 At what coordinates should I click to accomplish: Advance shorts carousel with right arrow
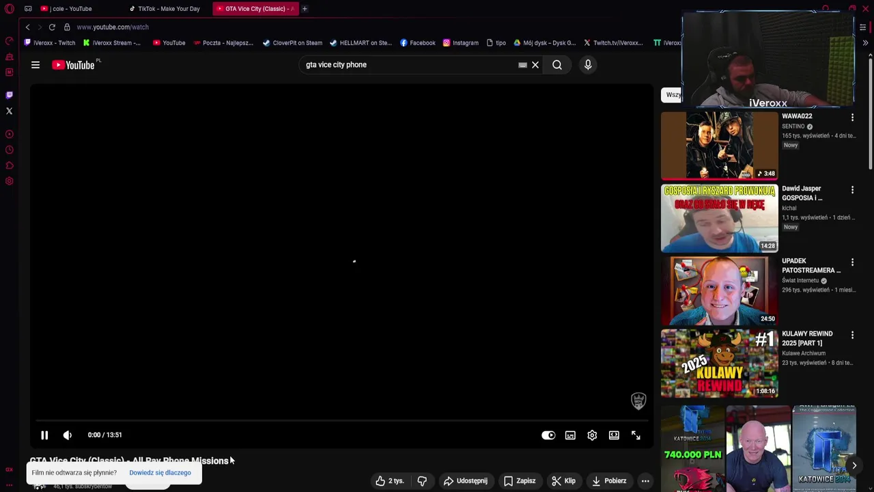854,465
